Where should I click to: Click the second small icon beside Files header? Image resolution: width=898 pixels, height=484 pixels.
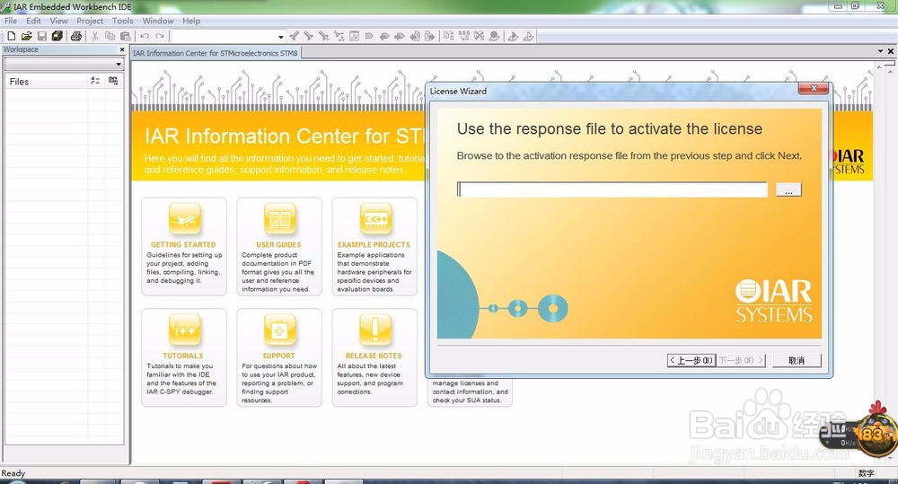(x=113, y=82)
